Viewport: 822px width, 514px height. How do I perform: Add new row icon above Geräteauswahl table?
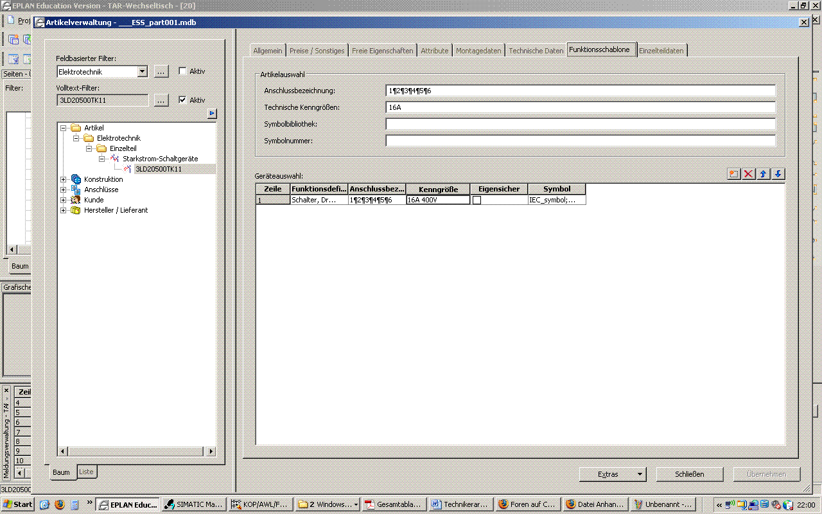(734, 174)
